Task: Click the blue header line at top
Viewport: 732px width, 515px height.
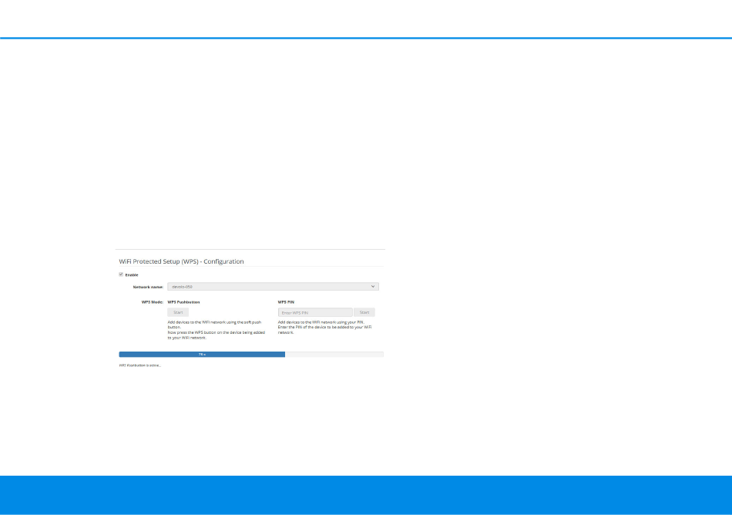Action: coord(366,38)
